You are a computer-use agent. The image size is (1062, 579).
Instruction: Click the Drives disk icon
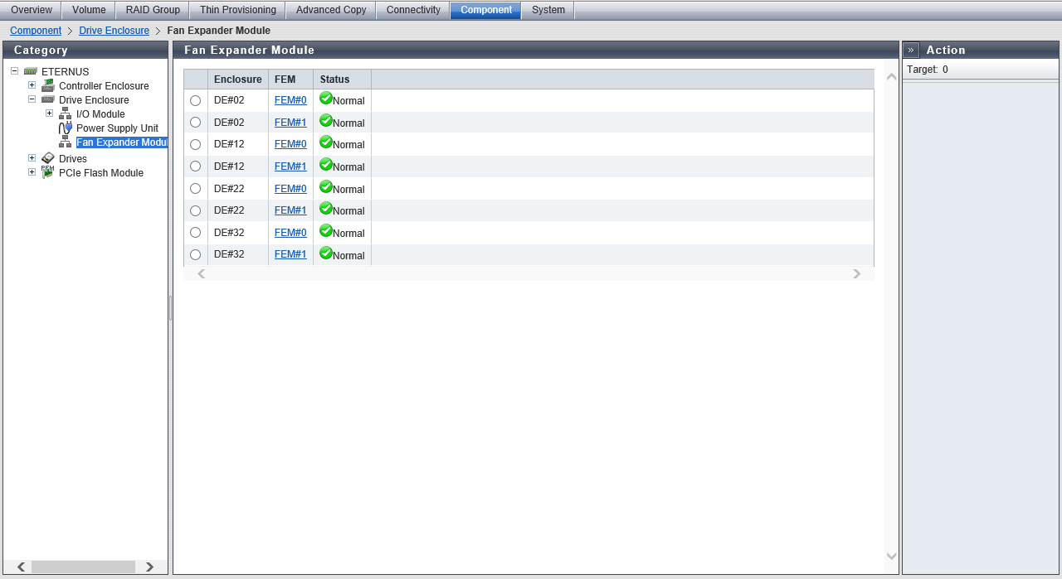point(48,159)
